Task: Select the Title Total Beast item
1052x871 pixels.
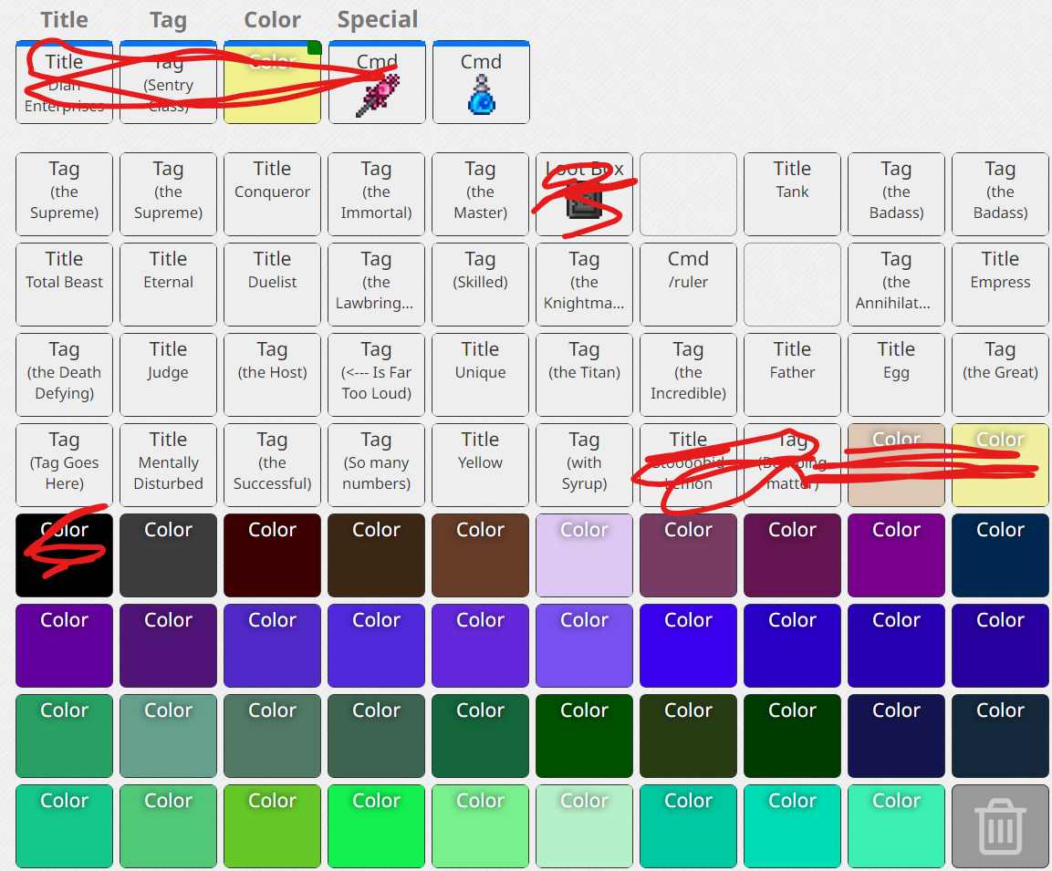Action: [x=65, y=285]
